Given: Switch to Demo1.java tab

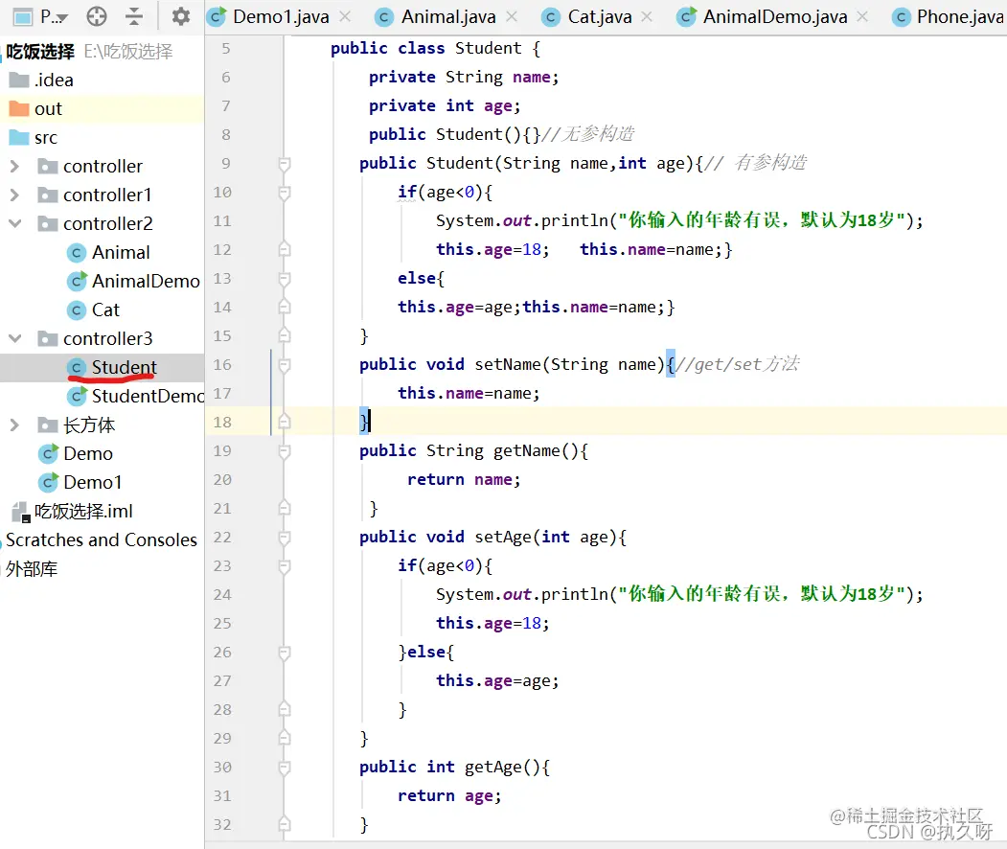Looking at the screenshot, I should (280, 16).
